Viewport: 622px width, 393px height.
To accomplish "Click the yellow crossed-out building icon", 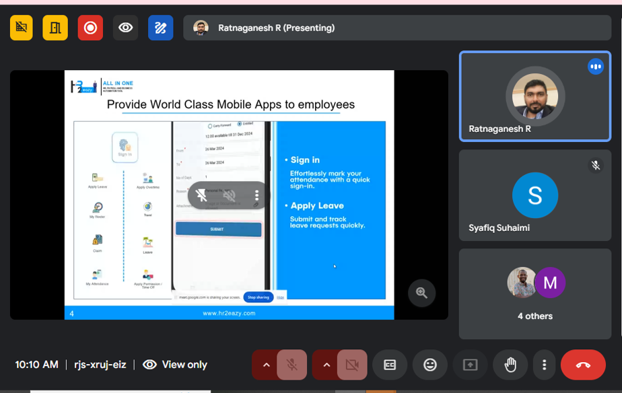I will point(22,28).
